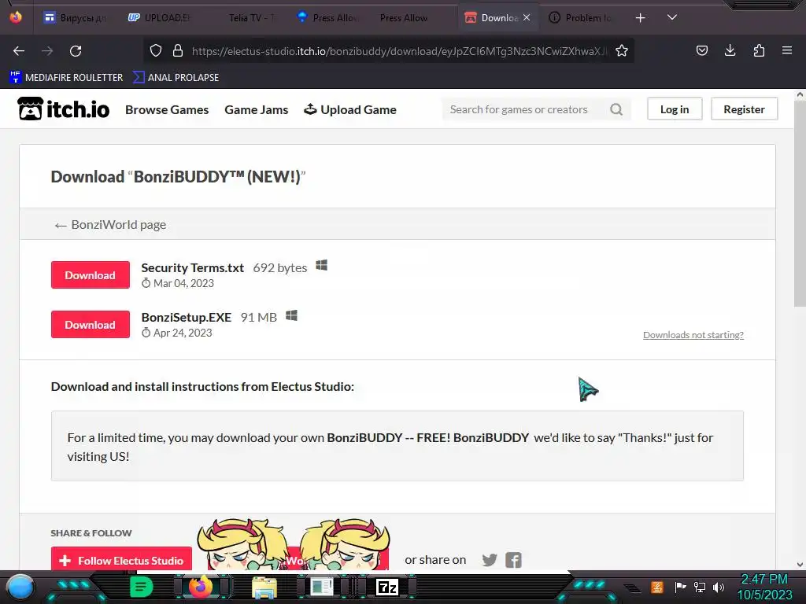Expand the list all tabs chevron
This screenshot has height=604, width=806.
click(672, 17)
